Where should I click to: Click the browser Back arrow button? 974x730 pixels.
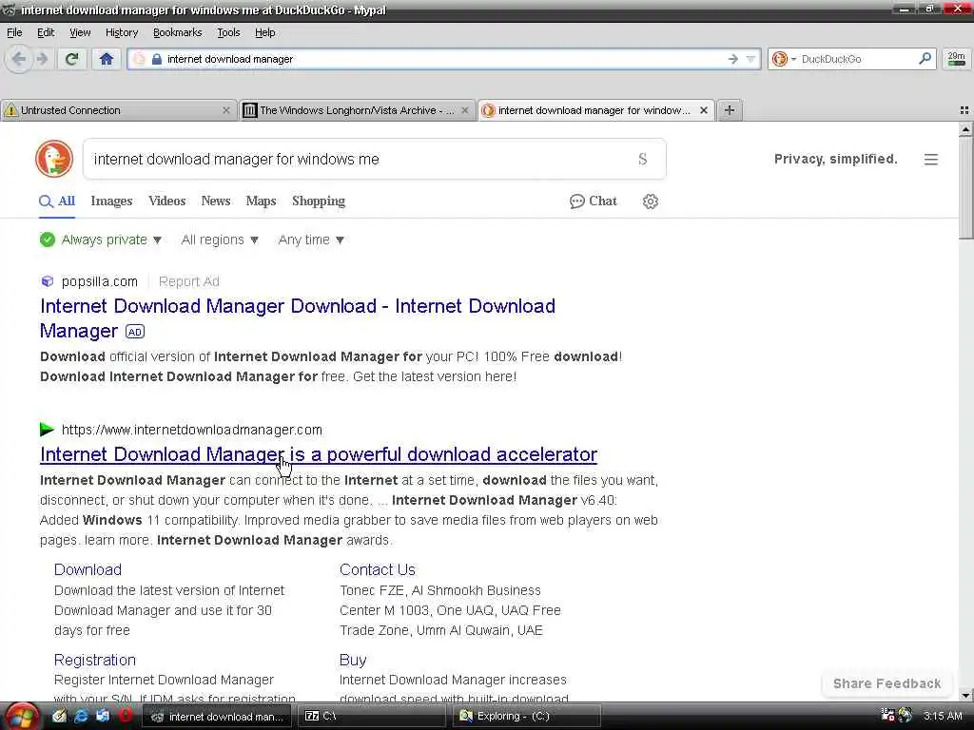tap(19, 59)
